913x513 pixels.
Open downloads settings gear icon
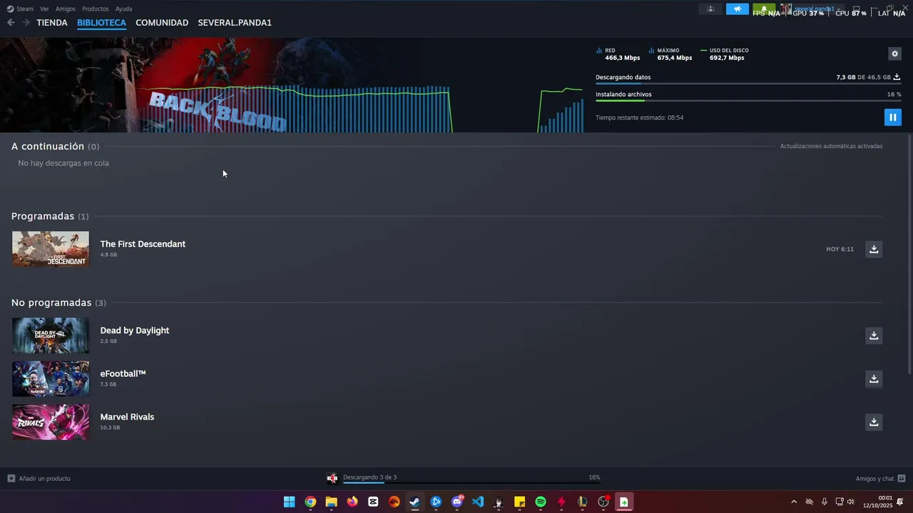894,53
